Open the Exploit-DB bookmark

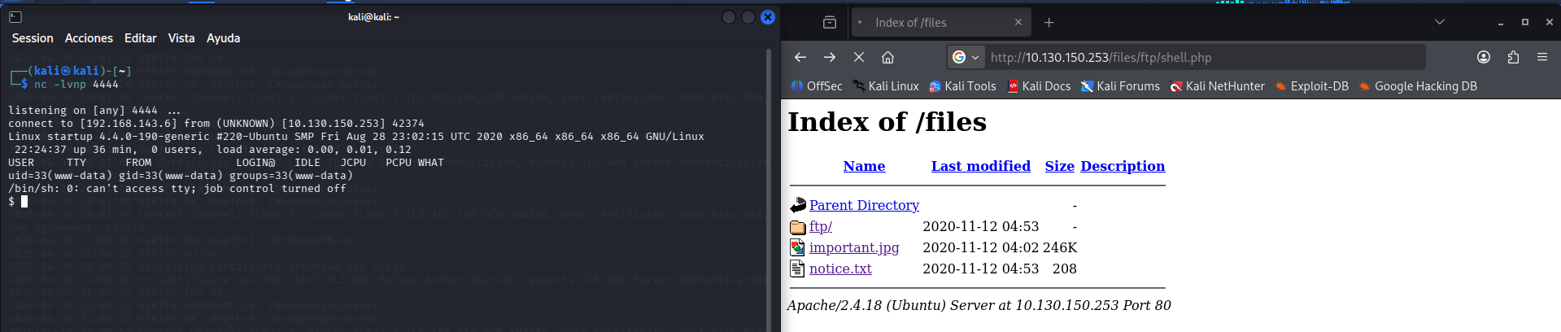[x=1312, y=86]
